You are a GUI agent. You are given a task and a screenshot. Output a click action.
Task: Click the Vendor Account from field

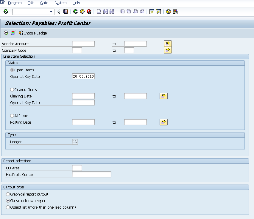click(x=83, y=44)
